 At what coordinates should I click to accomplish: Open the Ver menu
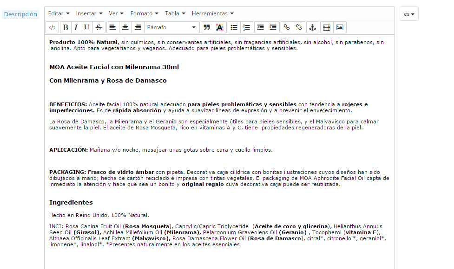pyautogui.click(x=116, y=13)
